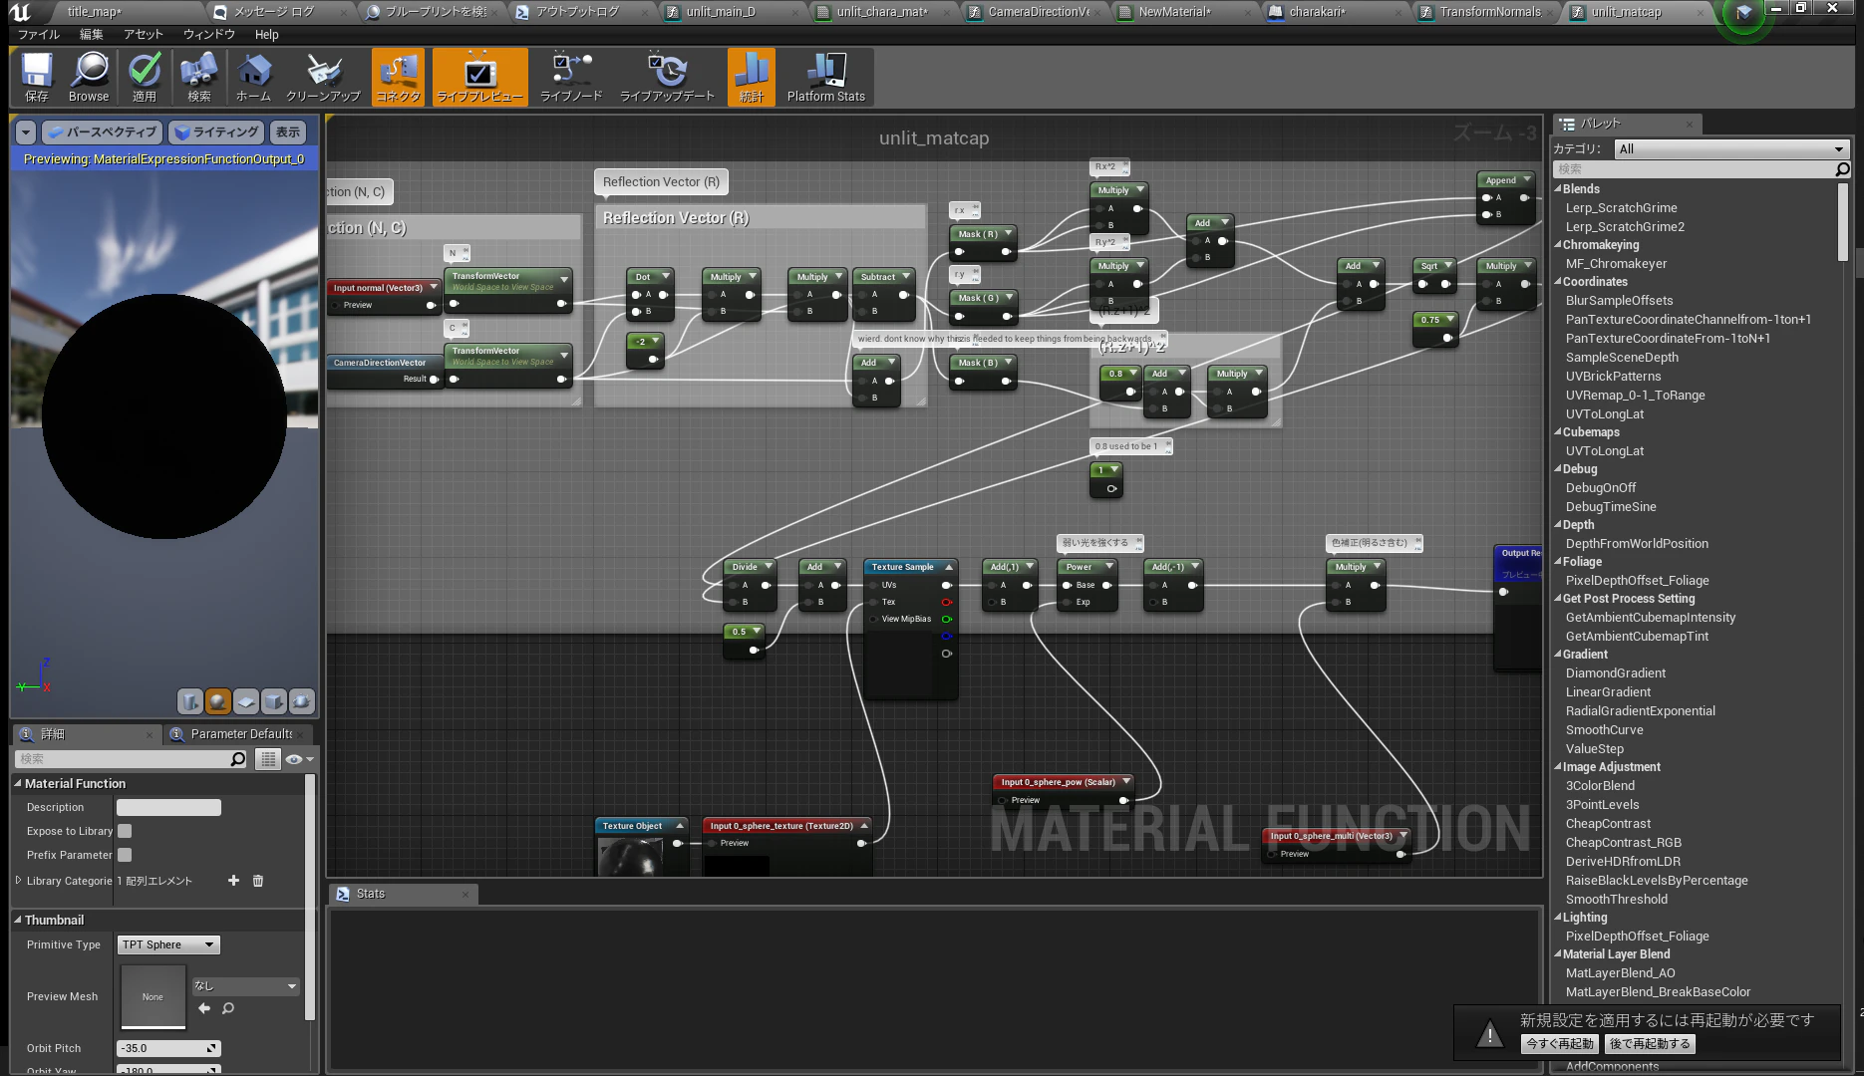Open the palette category All dropdown

[1731, 148]
